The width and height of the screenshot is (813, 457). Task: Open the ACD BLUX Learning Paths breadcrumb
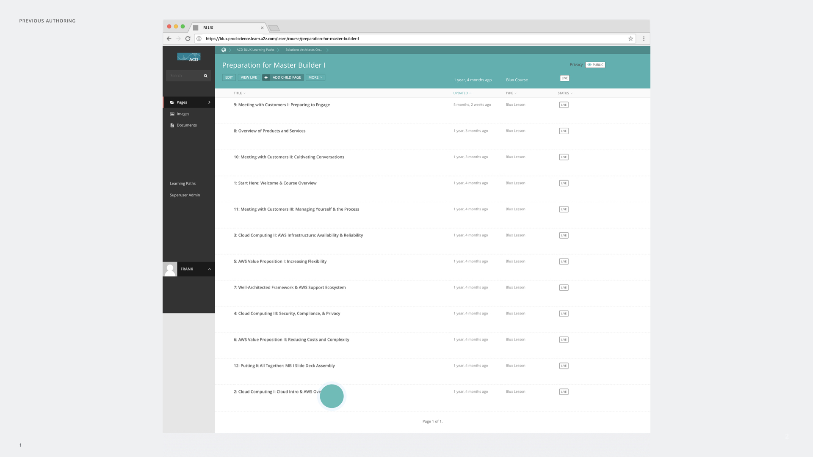[x=255, y=50]
